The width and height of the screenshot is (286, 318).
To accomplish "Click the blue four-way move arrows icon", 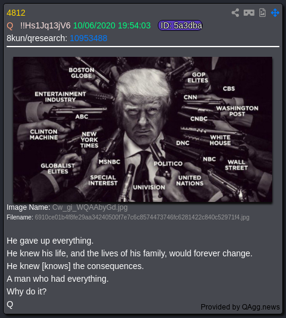I will 275,13.
